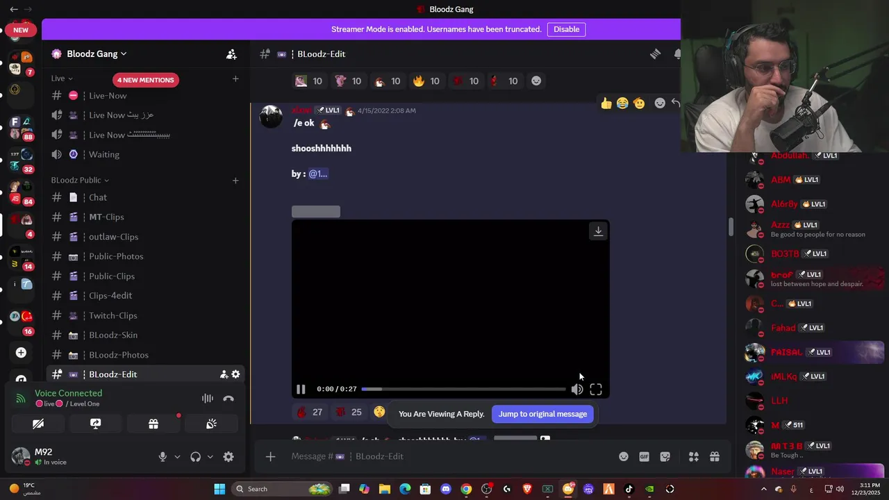Collapse the BLoodz Public category

(80, 181)
